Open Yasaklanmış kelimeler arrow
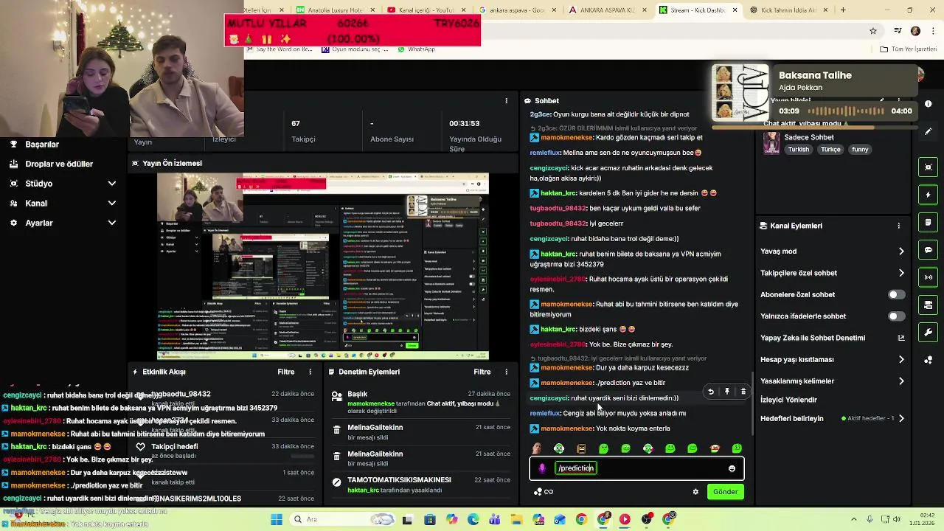The width and height of the screenshot is (944, 531). point(901,381)
